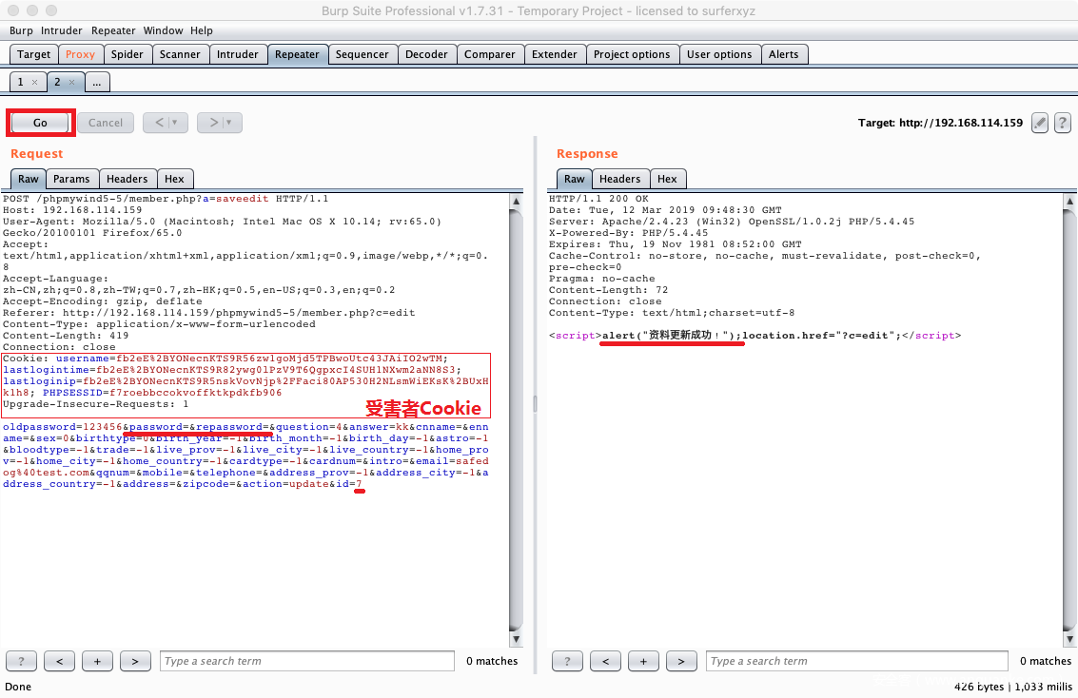Click Go to send the request
1078x698 pixels.
pos(41,123)
